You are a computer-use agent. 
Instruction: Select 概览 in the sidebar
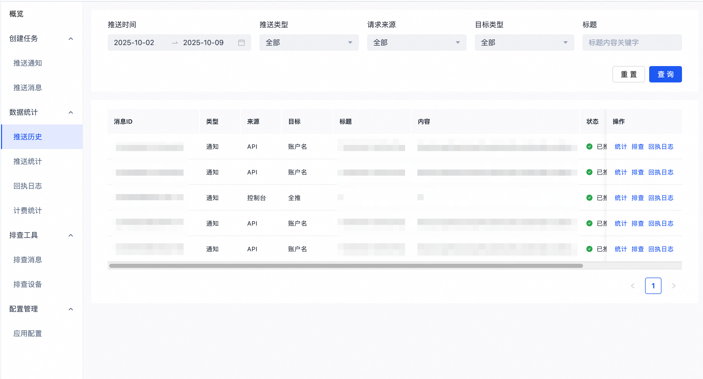[x=16, y=14]
